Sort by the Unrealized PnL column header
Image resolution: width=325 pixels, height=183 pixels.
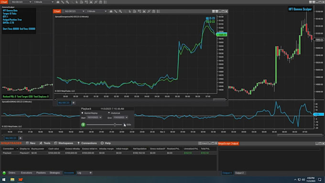coord(191,149)
